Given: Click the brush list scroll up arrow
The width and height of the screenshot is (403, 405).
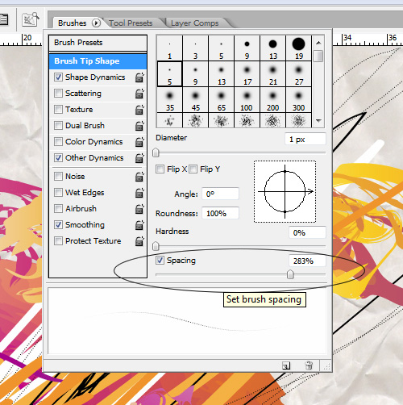Looking at the screenshot, I should pyautogui.click(x=318, y=43).
